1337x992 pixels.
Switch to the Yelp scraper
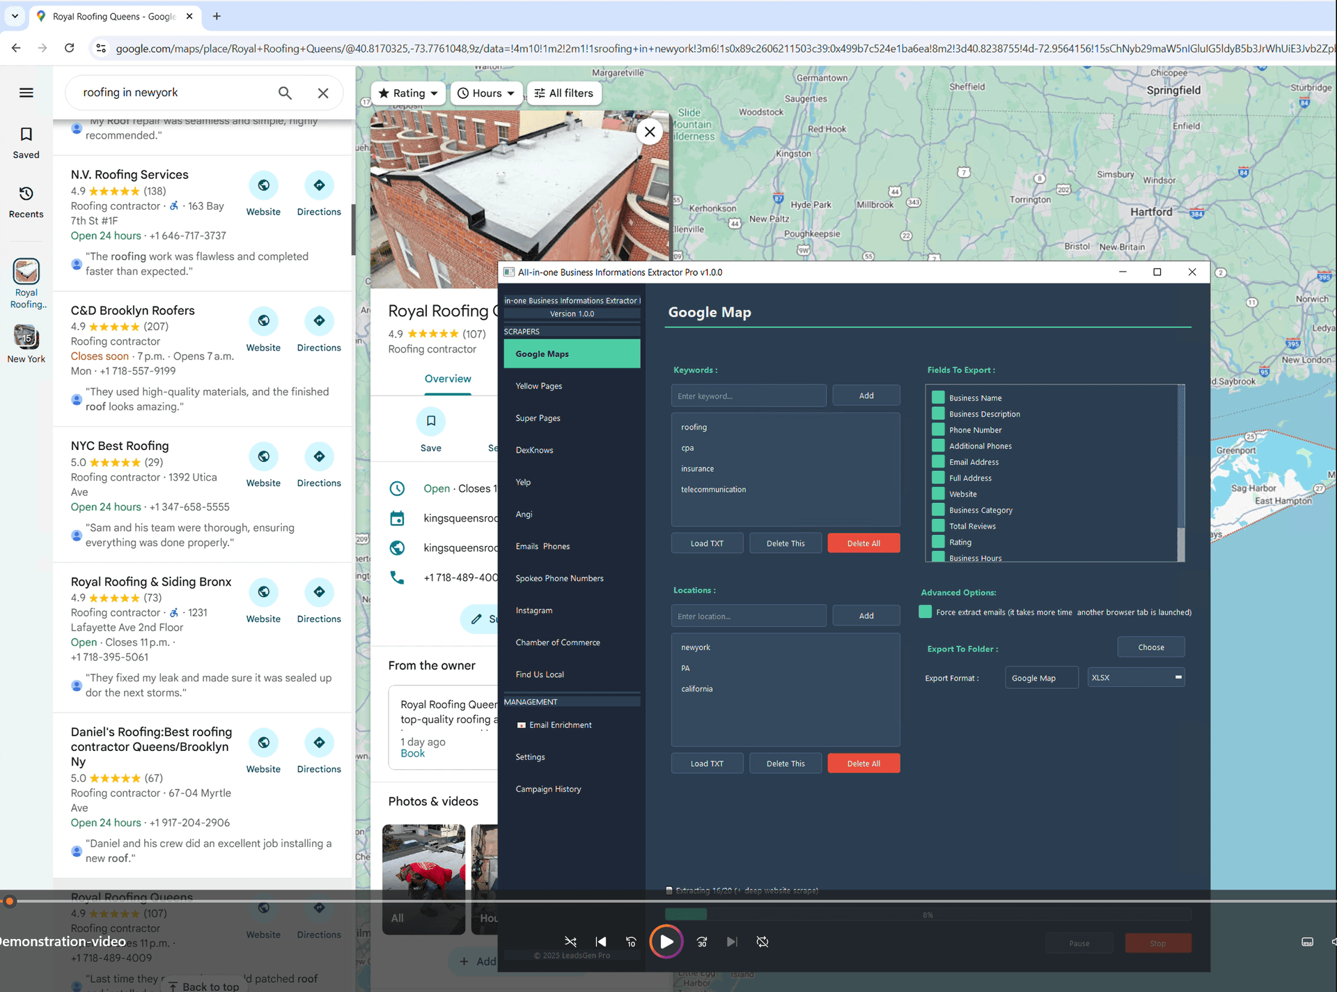pos(523,481)
